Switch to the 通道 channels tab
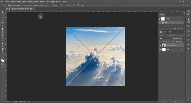The image size is (191, 103). point(165,32)
